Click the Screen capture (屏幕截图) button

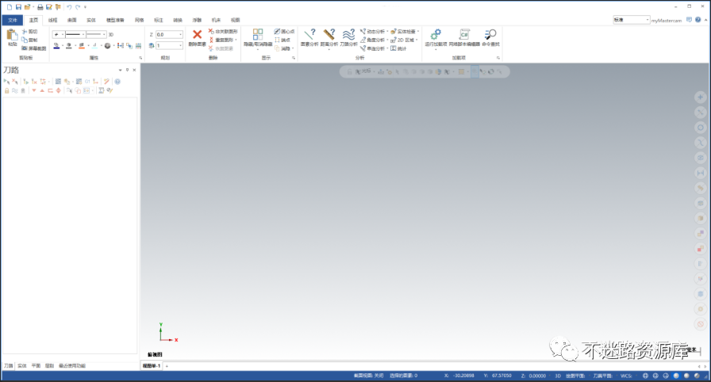(34, 48)
